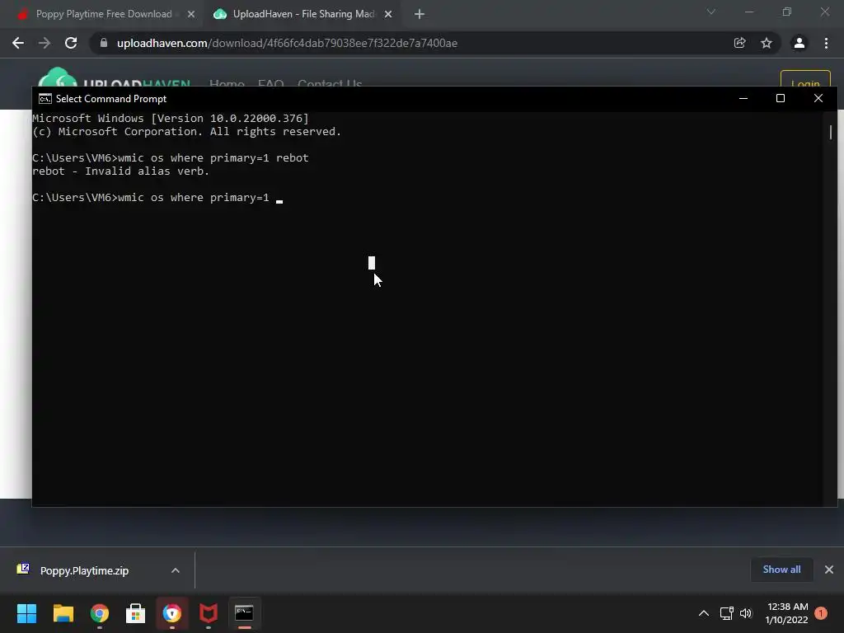This screenshot has height=633, width=844.
Task: Select the UploadHaven File Sharing tab
Action: click(x=303, y=14)
